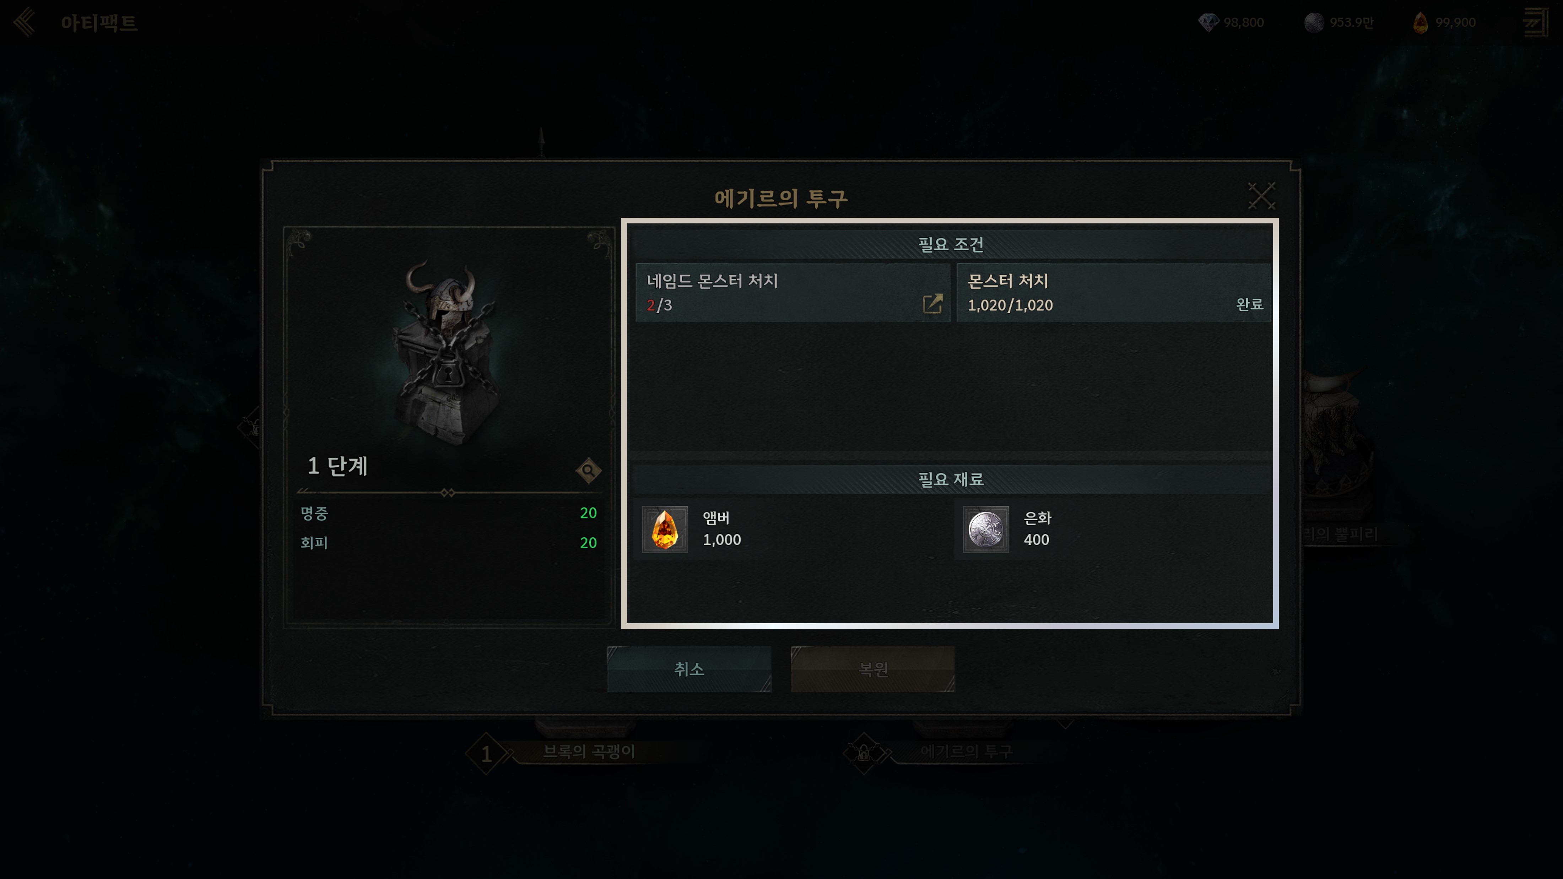Click the 은화 material icon
Viewport: 1563px width, 879px height.
coord(985,529)
